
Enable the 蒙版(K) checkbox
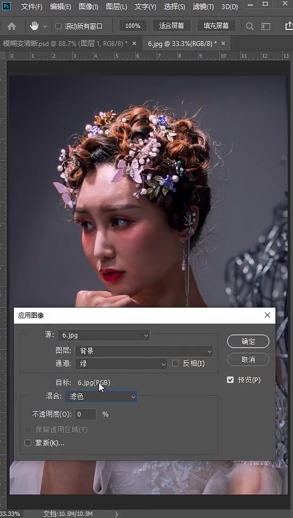pyautogui.click(x=28, y=443)
